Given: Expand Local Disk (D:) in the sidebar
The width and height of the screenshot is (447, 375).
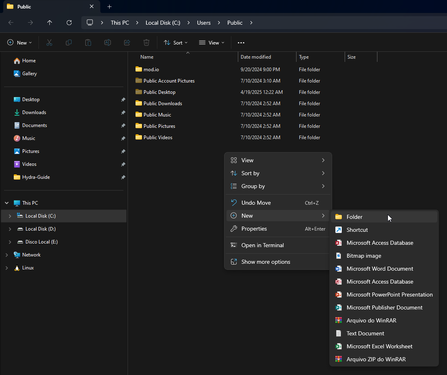Looking at the screenshot, I should (x=10, y=229).
